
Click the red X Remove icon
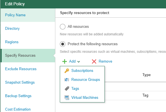click(94, 61)
